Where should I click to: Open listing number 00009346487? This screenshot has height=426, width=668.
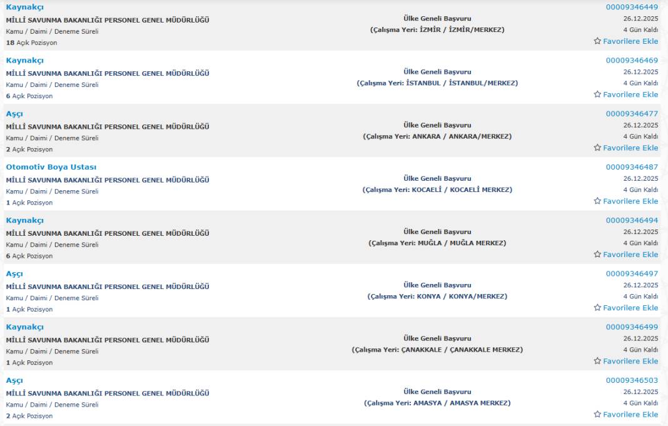[x=632, y=167]
